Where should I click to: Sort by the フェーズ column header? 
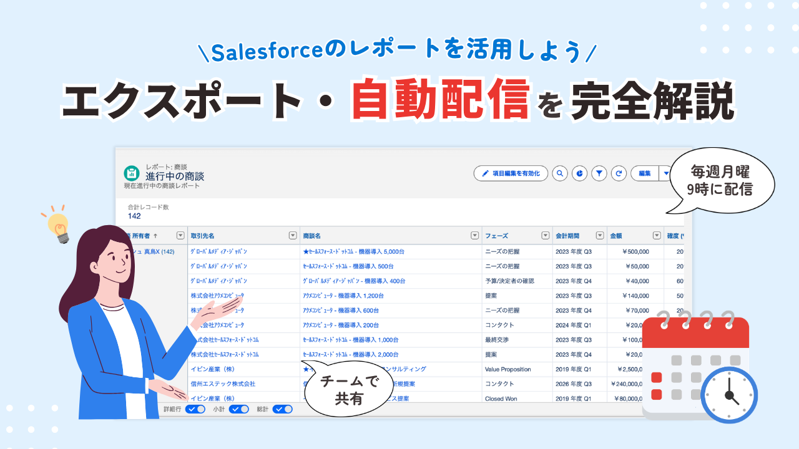496,236
